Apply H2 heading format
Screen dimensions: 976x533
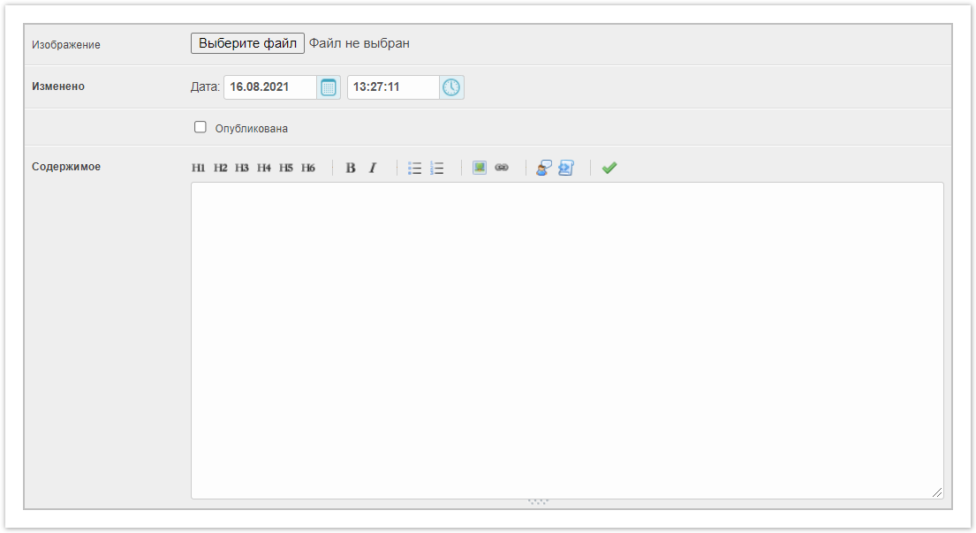[221, 168]
